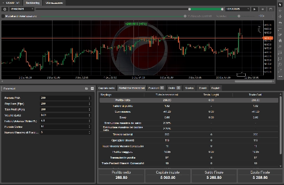Click the Periodo EMA stepper arrows
Viewport: 284px width, 185px height.
(x=89, y=98)
